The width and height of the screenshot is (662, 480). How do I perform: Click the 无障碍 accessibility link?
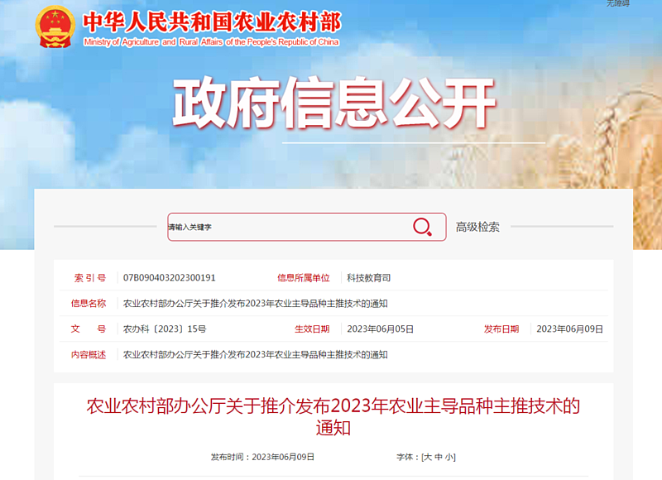point(618,3)
